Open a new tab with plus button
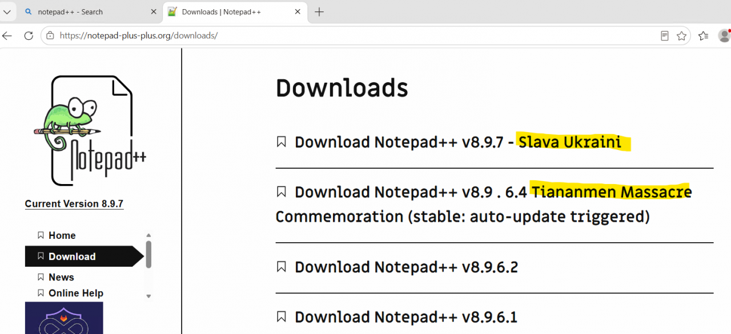The image size is (731, 334). (x=319, y=12)
